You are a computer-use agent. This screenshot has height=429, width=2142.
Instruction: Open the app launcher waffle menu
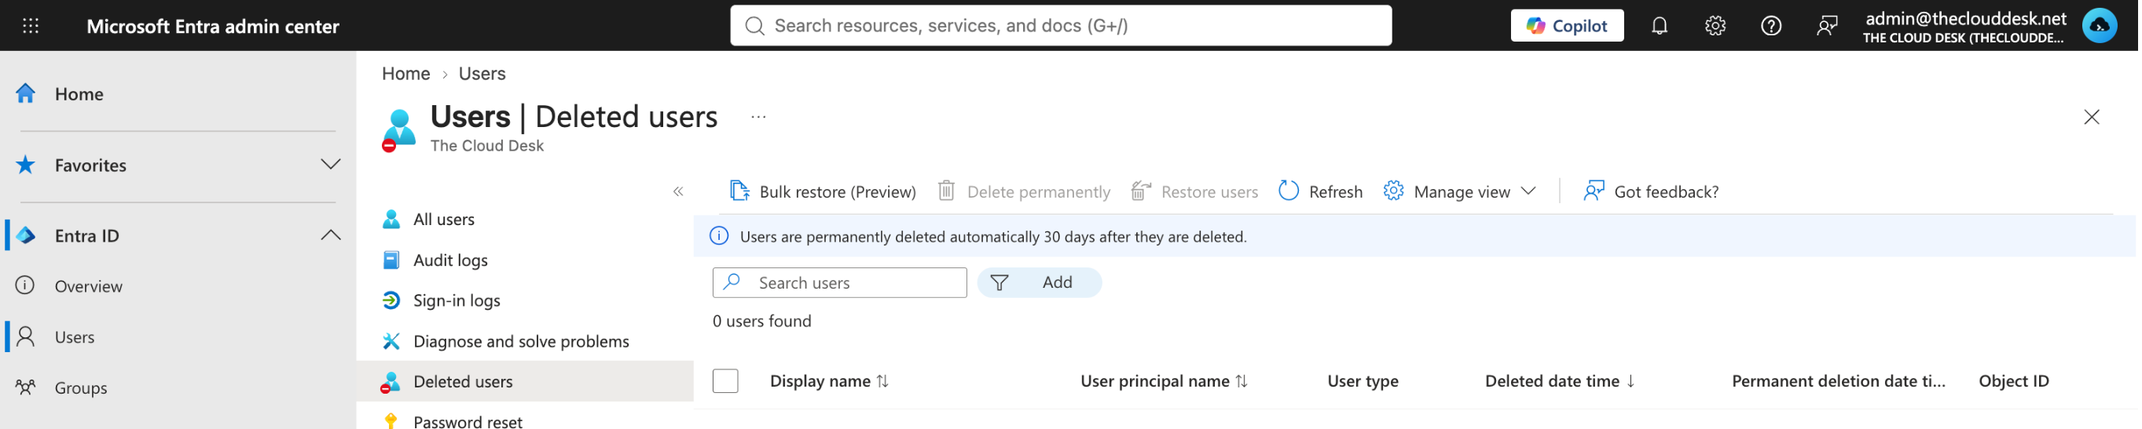[x=31, y=26]
